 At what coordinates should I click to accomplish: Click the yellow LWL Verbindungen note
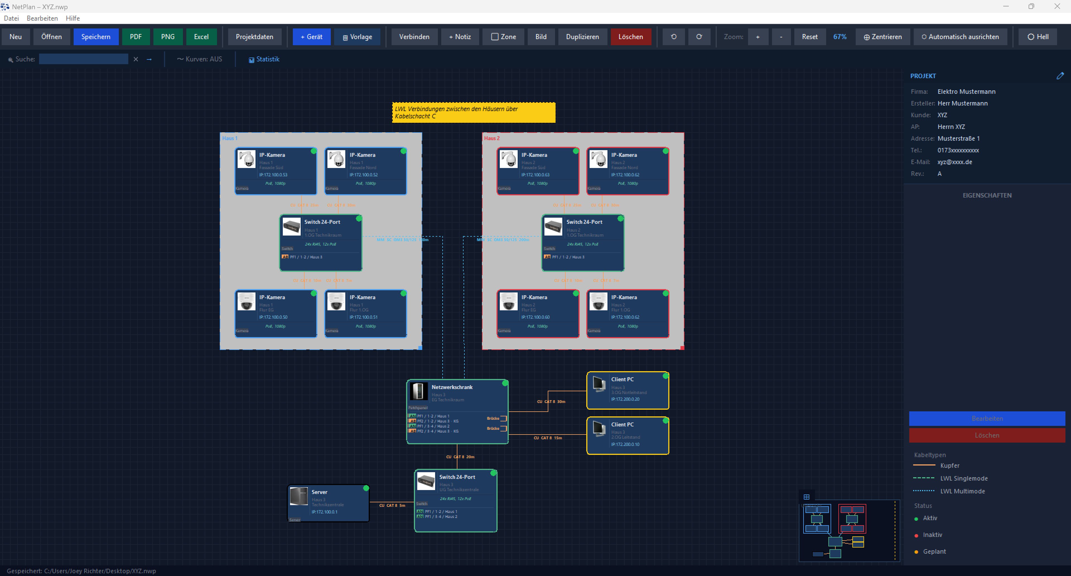[474, 112]
